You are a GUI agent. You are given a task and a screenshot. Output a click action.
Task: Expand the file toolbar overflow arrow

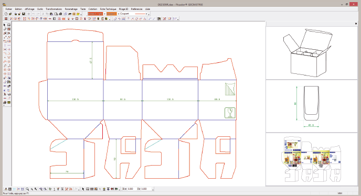(x=81, y=15)
